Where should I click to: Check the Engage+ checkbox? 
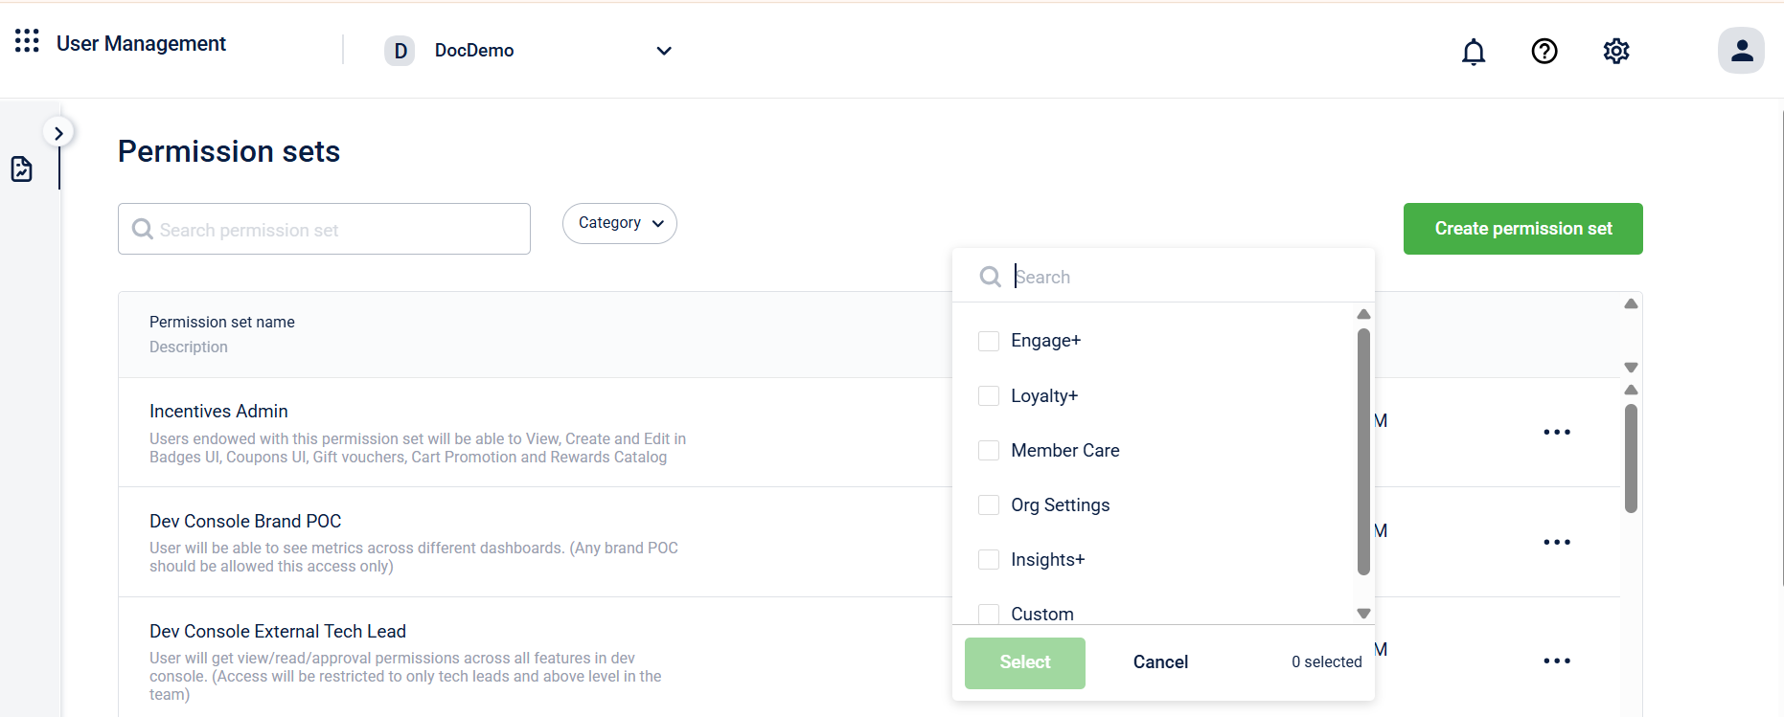point(989,341)
